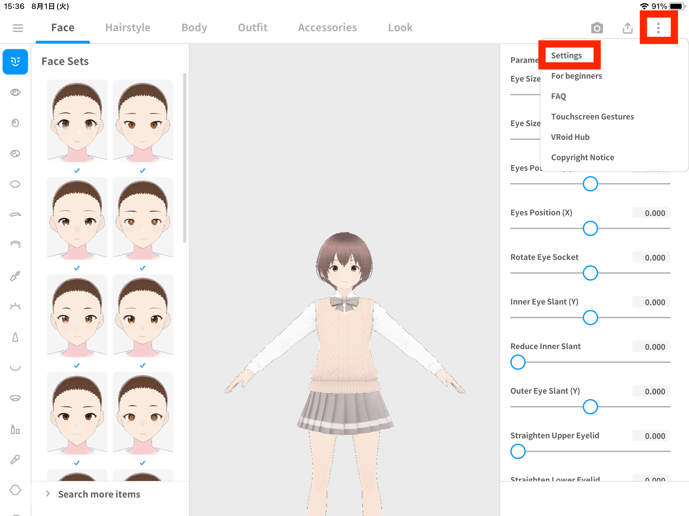Screen dimensions: 689x516
Task: Open the eyeliner mascara-brush sidebar category
Action: 15,276
